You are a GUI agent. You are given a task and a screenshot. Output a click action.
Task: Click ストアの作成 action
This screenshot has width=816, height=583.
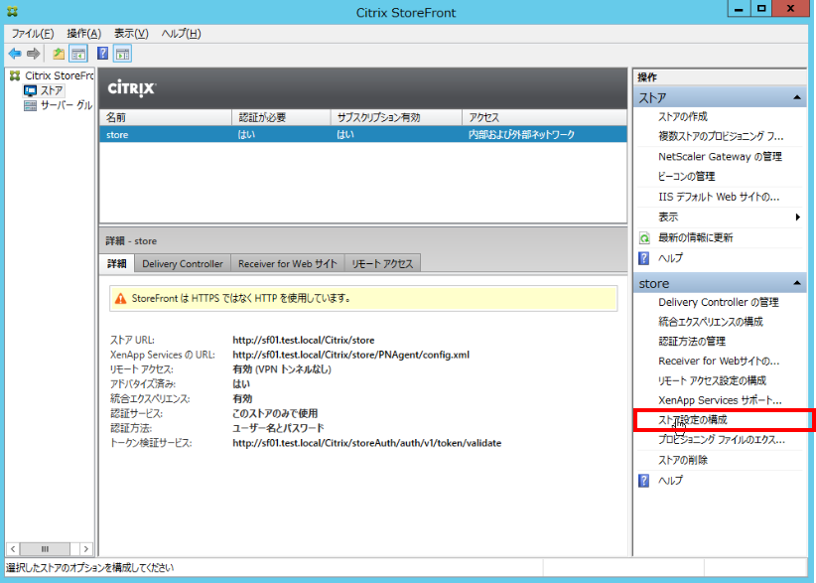coord(683,116)
